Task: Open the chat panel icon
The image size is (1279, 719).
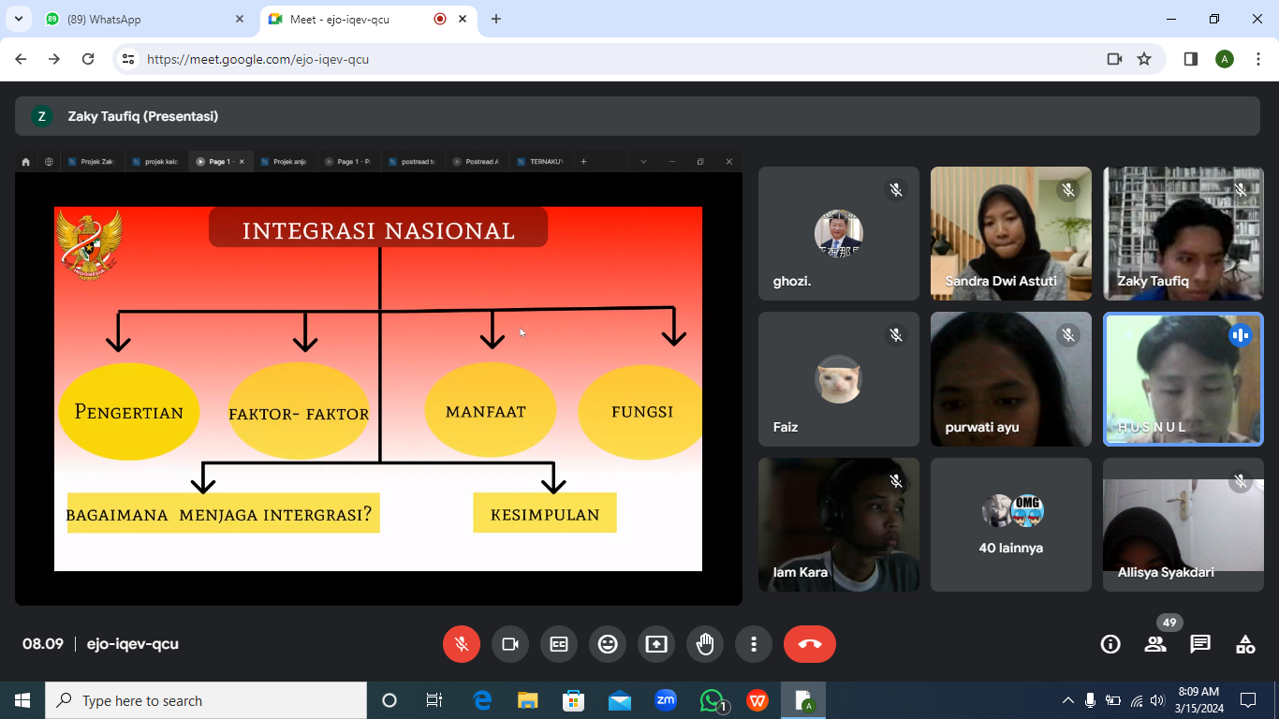Action: [x=1200, y=644]
